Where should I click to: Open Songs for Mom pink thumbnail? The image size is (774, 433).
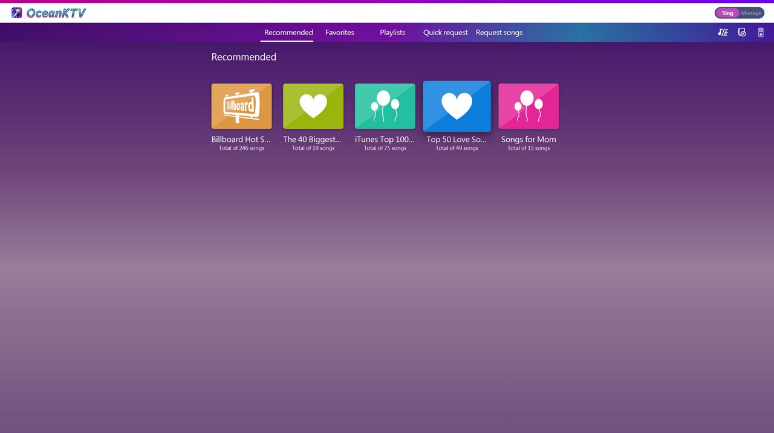(x=528, y=106)
